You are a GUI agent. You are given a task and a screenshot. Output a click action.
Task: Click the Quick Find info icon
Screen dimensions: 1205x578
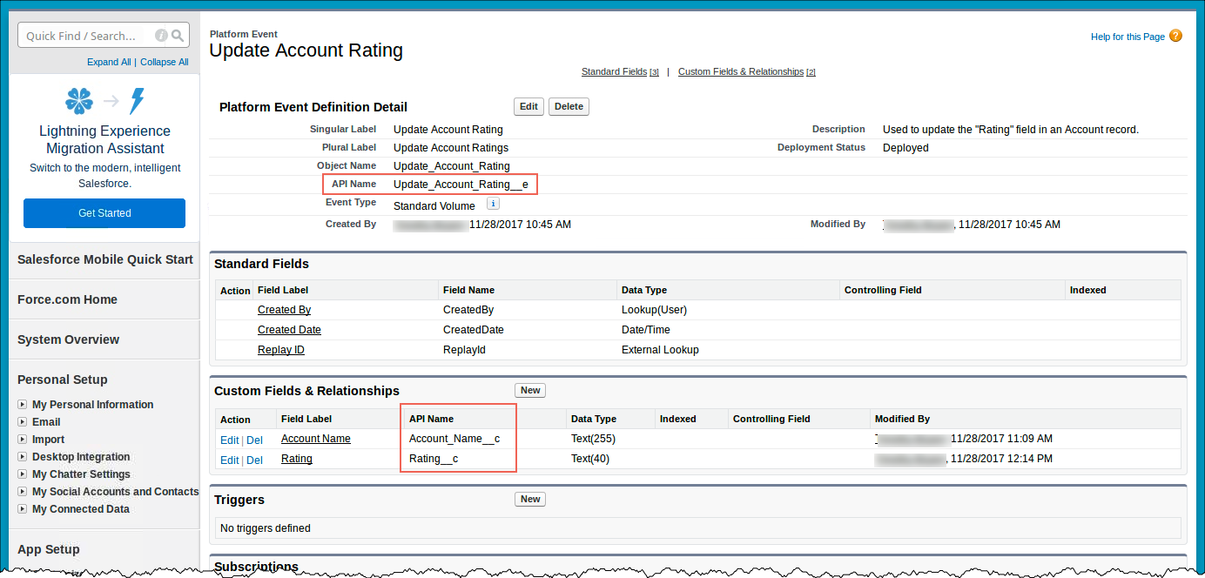161,36
